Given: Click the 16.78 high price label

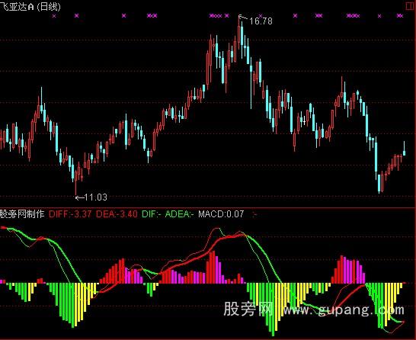Looking at the screenshot, I should pyautogui.click(x=261, y=21).
